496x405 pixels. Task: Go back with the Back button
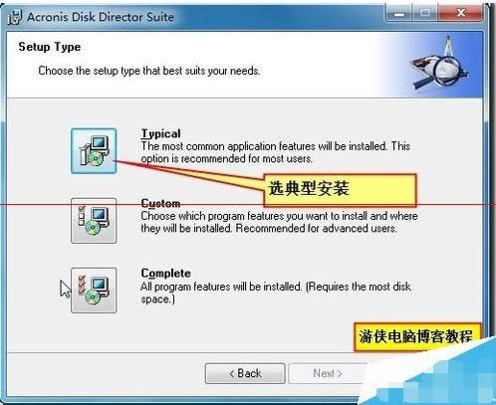tap(245, 373)
